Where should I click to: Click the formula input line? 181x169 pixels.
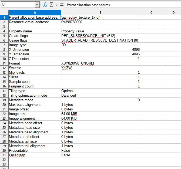pyautogui.click(x=122, y=5)
